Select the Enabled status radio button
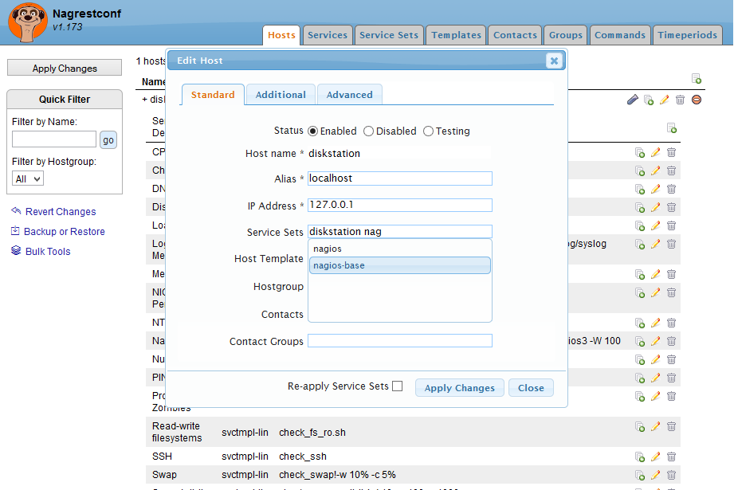734x490 pixels. tap(312, 131)
